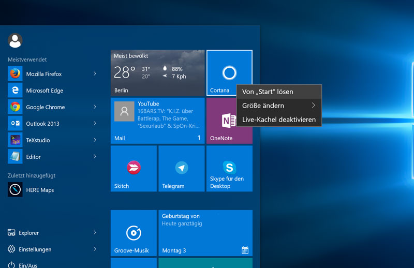Launch TeXstudio icon

click(15, 140)
